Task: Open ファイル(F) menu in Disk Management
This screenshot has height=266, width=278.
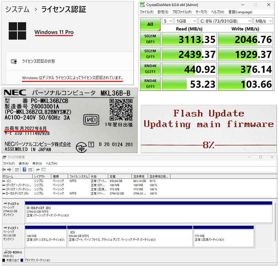Action: point(9,164)
